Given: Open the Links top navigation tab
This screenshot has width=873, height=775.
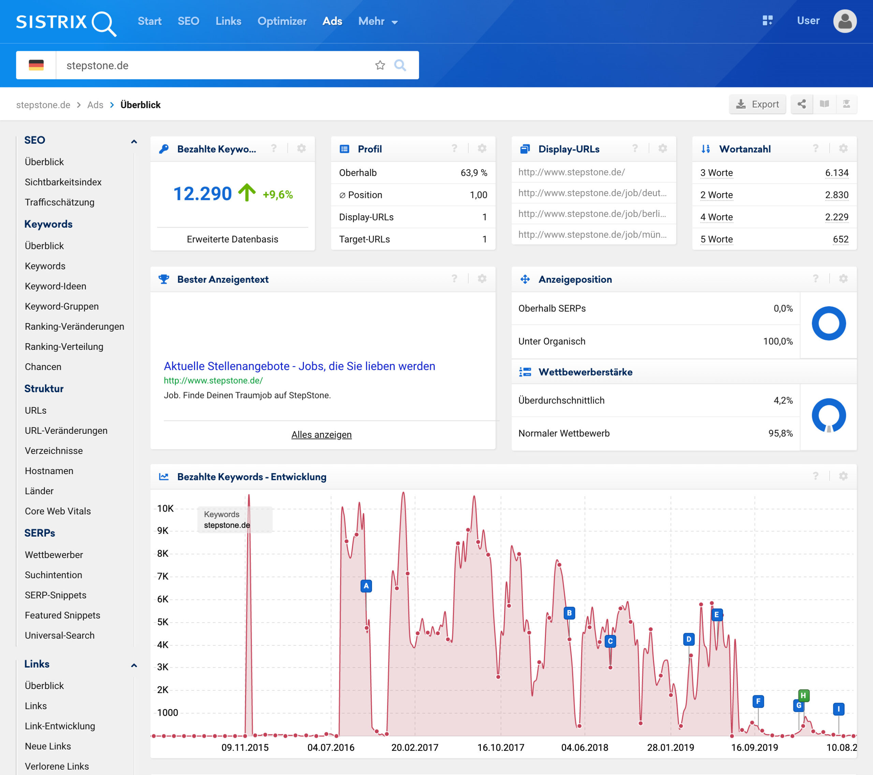Looking at the screenshot, I should tap(228, 21).
